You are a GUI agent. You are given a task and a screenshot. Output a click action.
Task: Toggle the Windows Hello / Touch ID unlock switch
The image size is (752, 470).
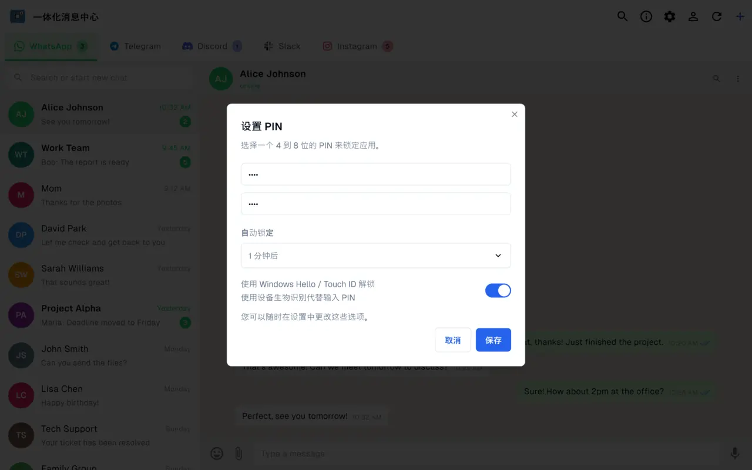click(498, 290)
